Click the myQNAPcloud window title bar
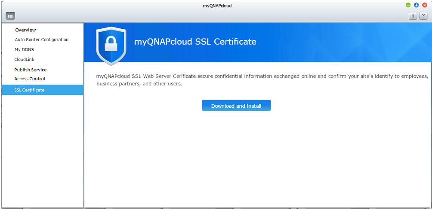The image size is (432, 209). pyautogui.click(x=217, y=6)
